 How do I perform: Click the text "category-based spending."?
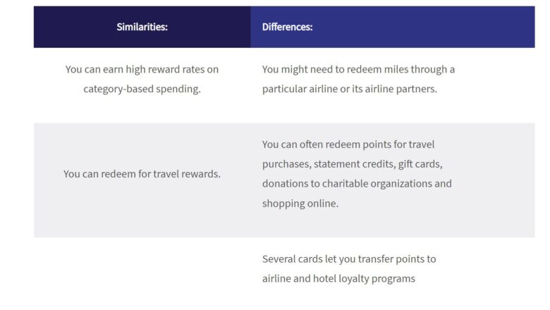pyautogui.click(x=142, y=89)
